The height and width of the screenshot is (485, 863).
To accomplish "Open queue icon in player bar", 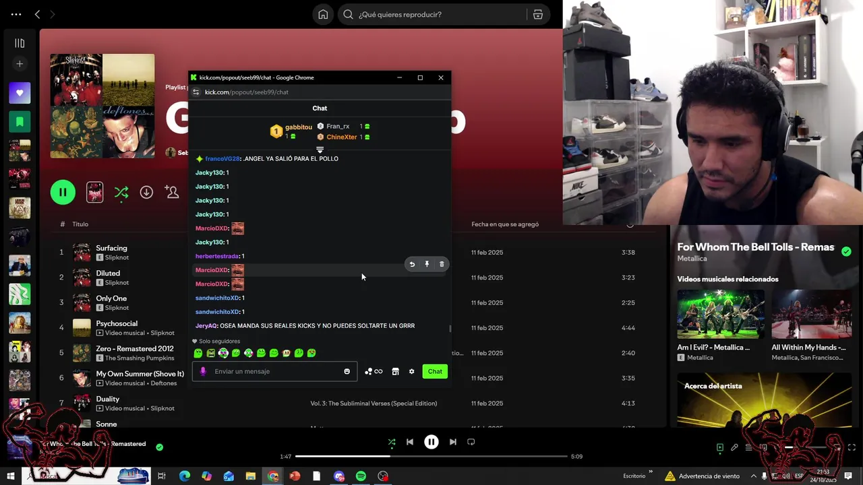I will coord(749,447).
